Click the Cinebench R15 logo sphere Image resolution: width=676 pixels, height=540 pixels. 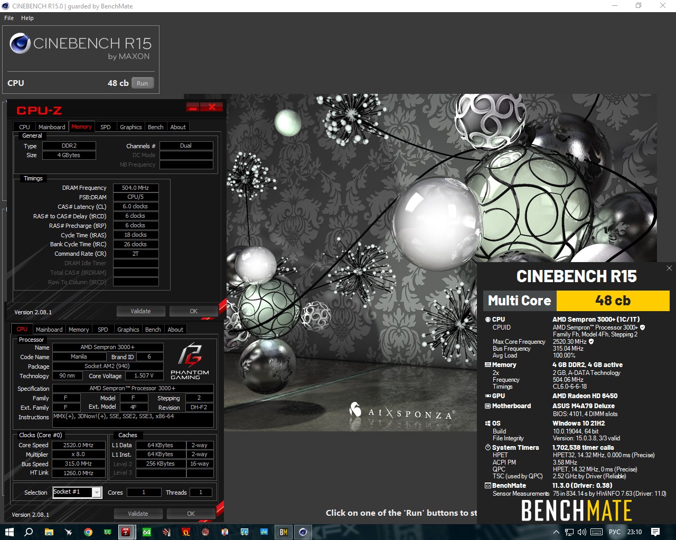point(20,44)
